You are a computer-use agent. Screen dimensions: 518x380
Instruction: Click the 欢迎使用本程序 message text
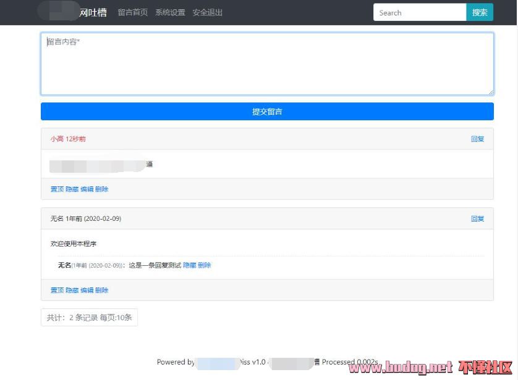(x=74, y=244)
